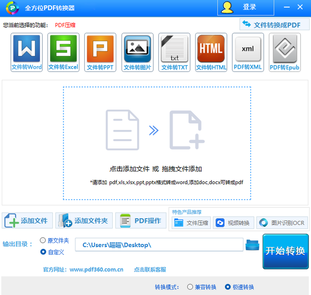The image size is (311, 295).
Task: Open the PDF转XML conversion function
Action: [x=248, y=52]
